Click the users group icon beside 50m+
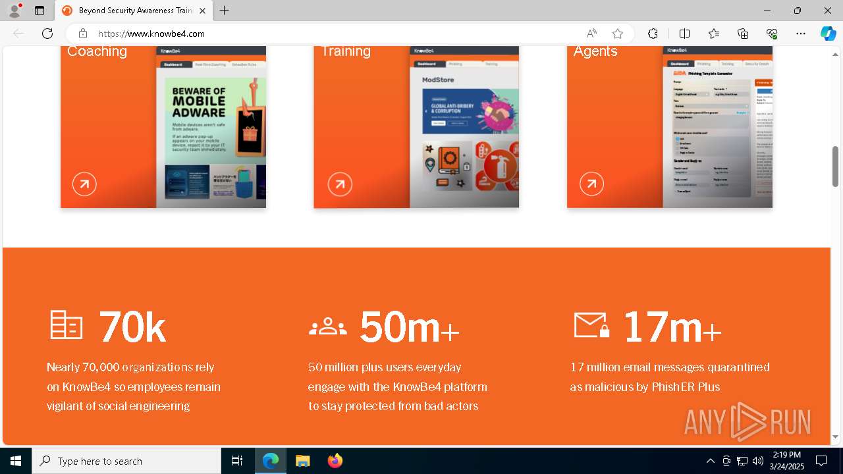This screenshot has height=474, width=843. tap(327, 327)
